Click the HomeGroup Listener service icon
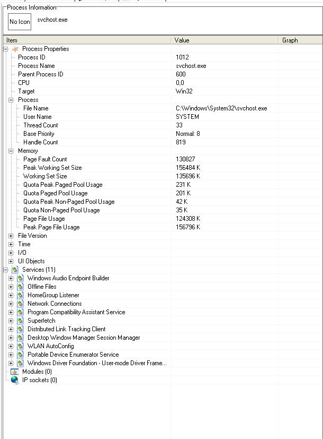Viewport: 323px width, 439px height. coord(20,295)
